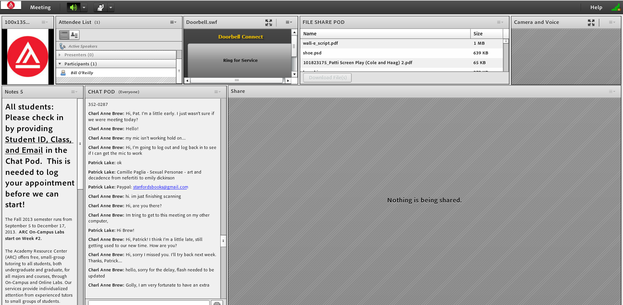Image resolution: width=623 pixels, height=305 pixels.
Task: Maximize the Doorbell.swf pod
Action: pos(269,22)
